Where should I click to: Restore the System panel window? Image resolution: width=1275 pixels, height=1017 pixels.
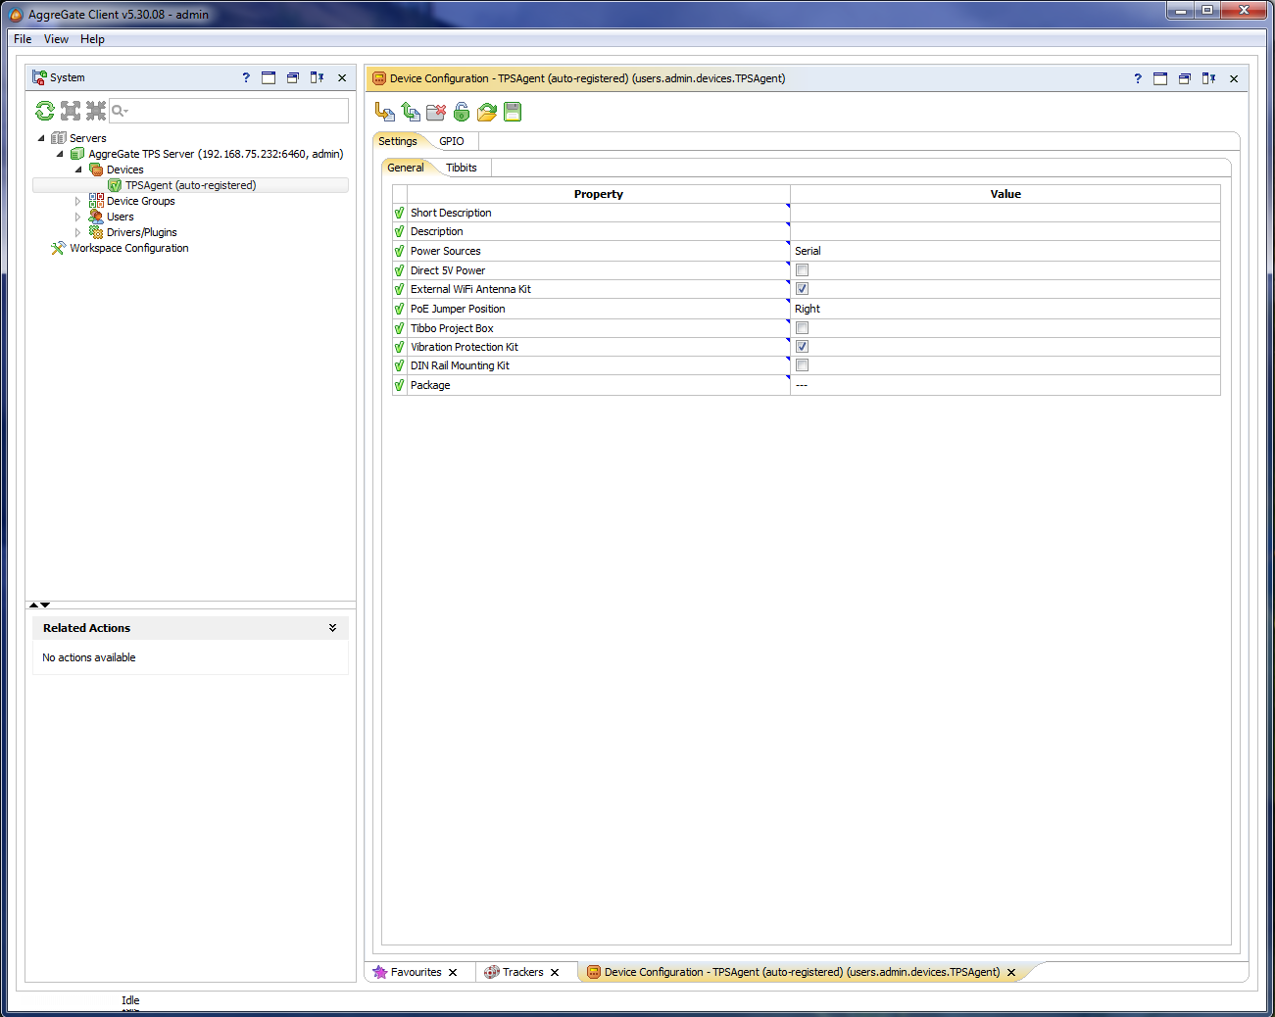[293, 77]
